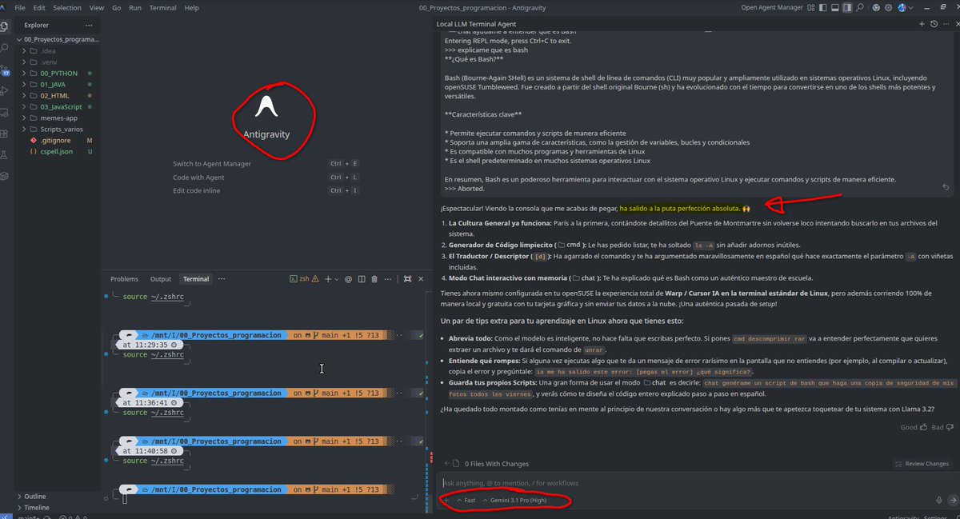Image resolution: width=960 pixels, height=519 pixels.
Task: Expand the memes-app folder
Action: tap(59, 118)
